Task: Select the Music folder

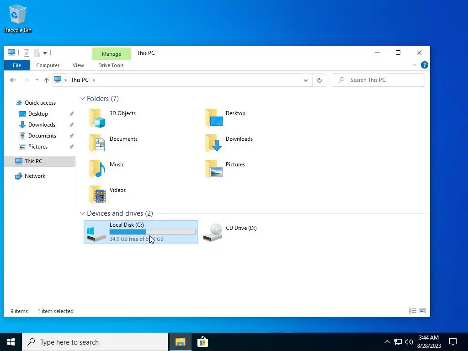Action: coord(106,169)
